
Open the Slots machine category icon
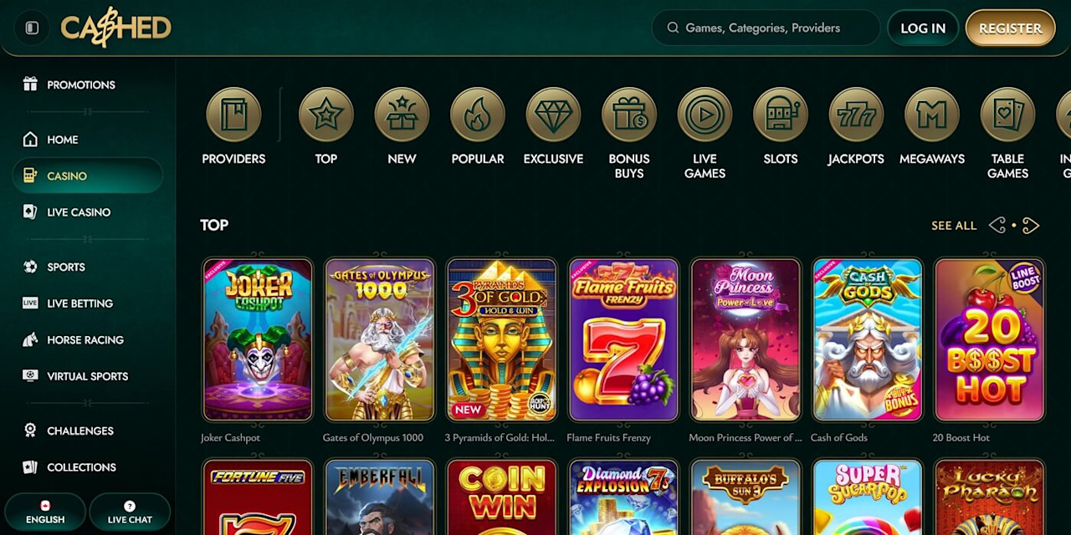(x=781, y=115)
